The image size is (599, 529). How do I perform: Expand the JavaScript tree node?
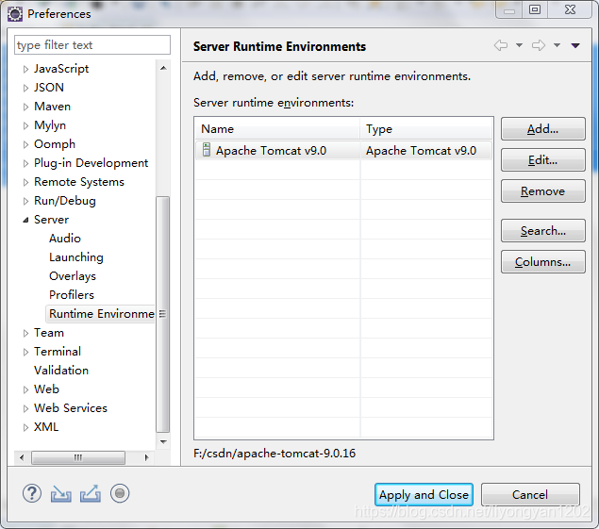[25, 69]
